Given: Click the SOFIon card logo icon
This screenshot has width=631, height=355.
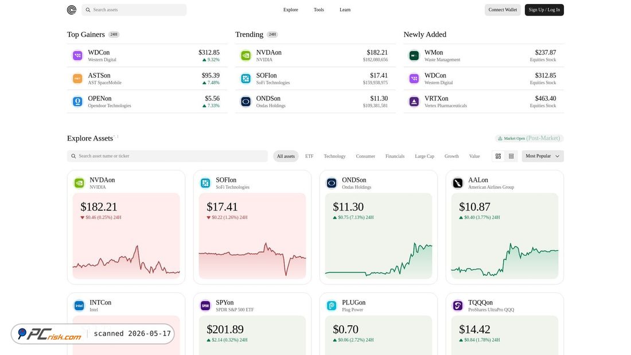Looking at the screenshot, I should click(205, 183).
